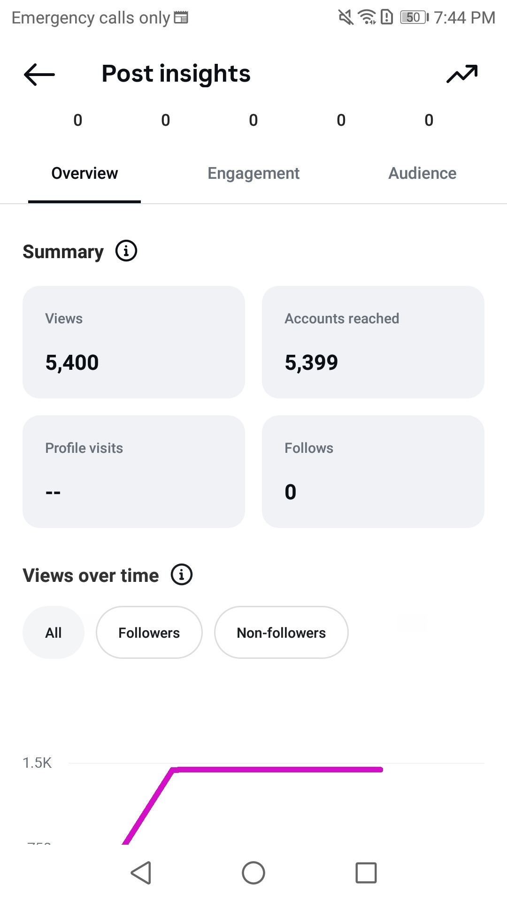Tap the Android home circle button
Viewport: 507px width, 901px height.
[253, 873]
